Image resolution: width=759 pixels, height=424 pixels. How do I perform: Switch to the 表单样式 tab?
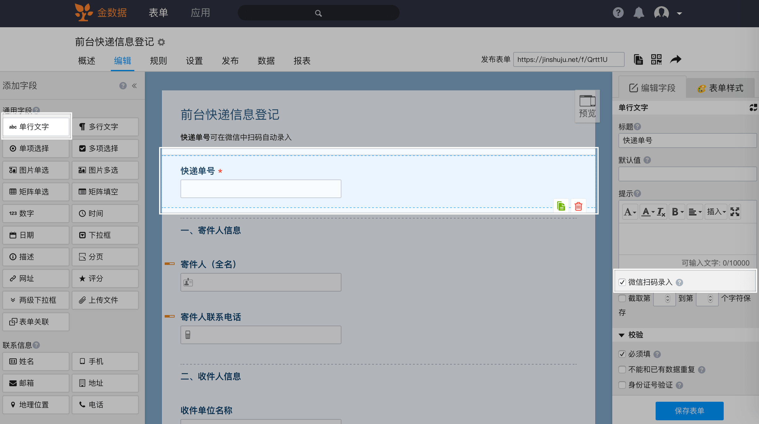pos(720,88)
